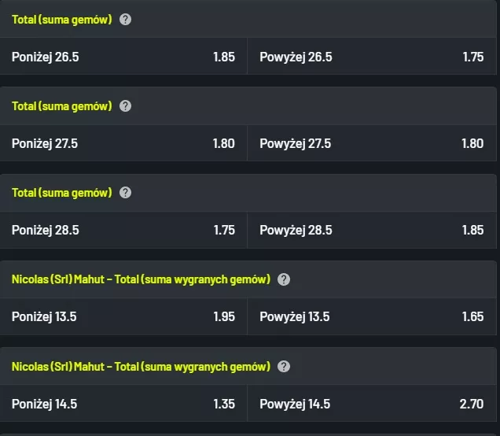
Task: Choose Poniżej 28.5 at odds 1.75
Action: 123,230
